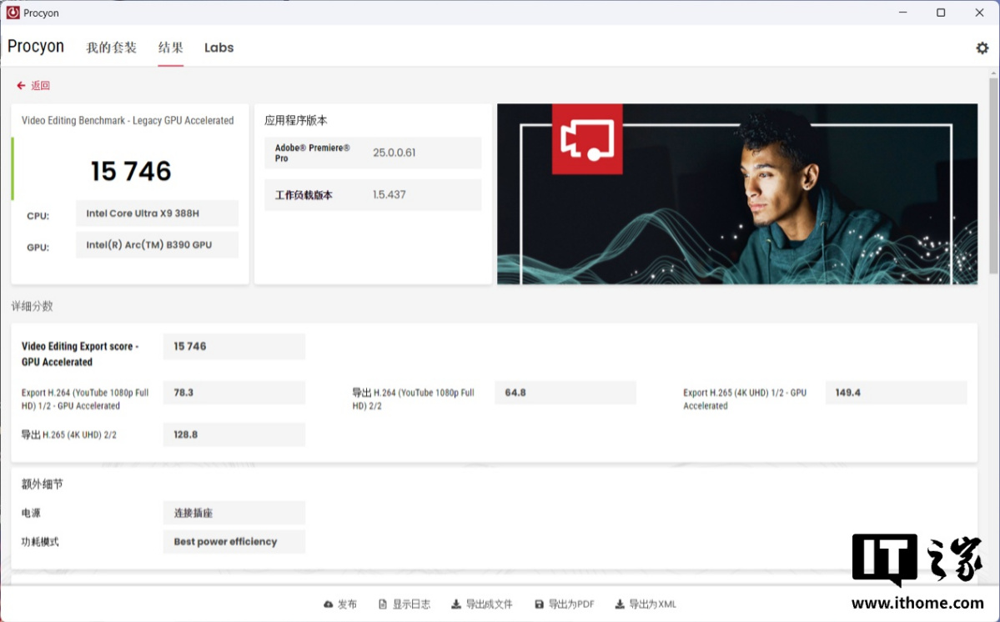Image resolution: width=1000 pixels, height=622 pixels.
Task: Click the 发布 button at the bottom
Action: pyautogui.click(x=340, y=604)
